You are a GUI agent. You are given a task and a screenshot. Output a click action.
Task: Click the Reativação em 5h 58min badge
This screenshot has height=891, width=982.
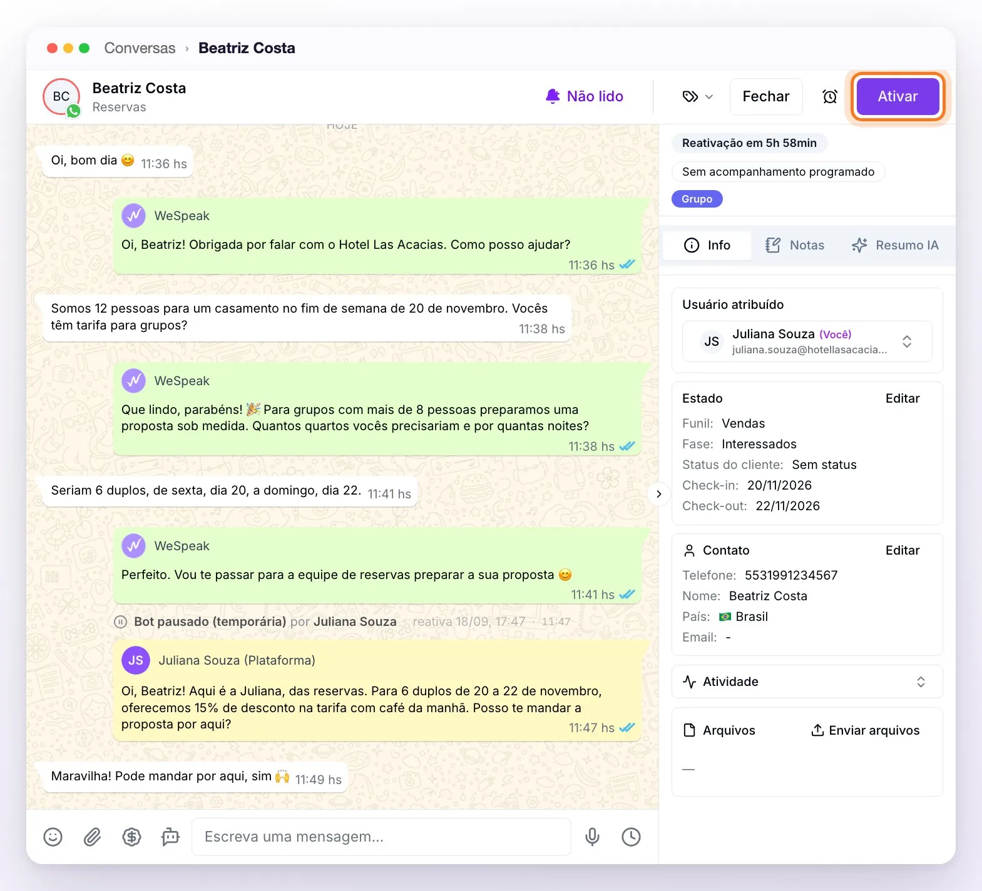click(x=749, y=143)
